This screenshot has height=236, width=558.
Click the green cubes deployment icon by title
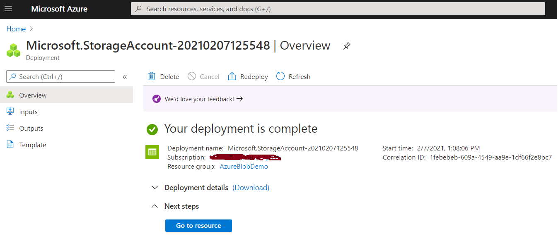point(13,50)
